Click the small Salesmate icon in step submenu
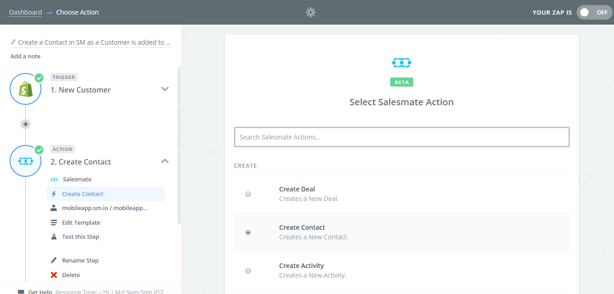 tap(54, 180)
